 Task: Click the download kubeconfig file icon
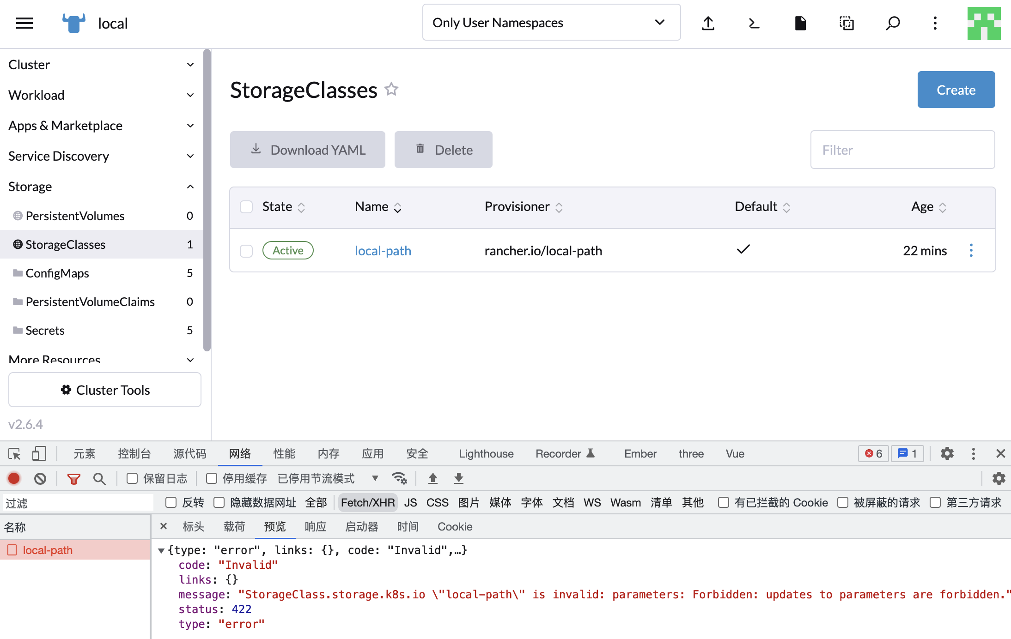(800, 23)
